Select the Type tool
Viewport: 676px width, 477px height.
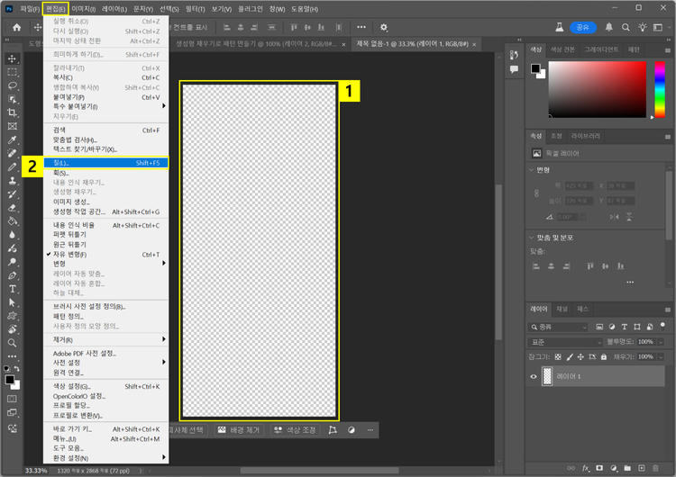coord(13,289)
